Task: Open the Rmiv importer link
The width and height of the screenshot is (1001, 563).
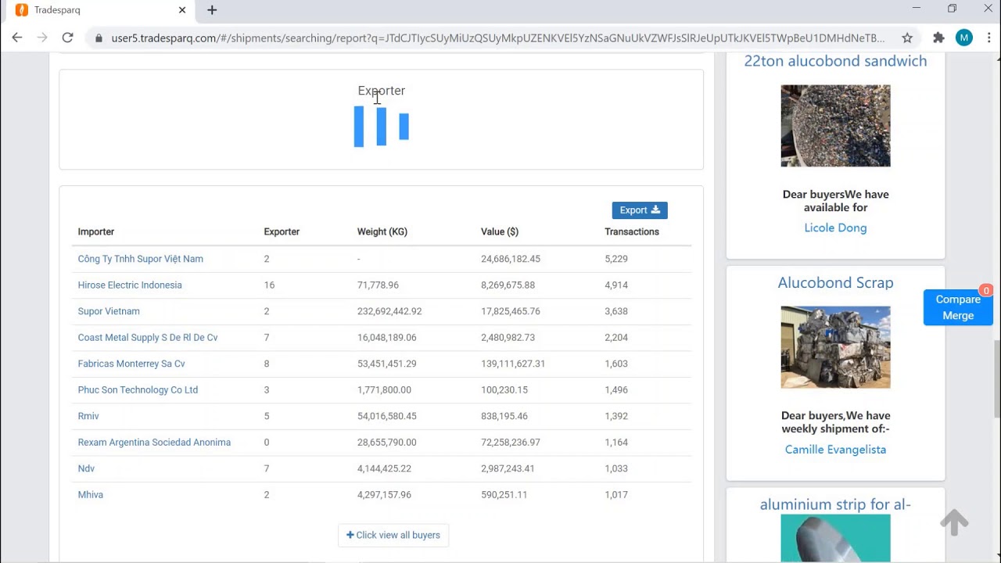Action: (88, 416)
